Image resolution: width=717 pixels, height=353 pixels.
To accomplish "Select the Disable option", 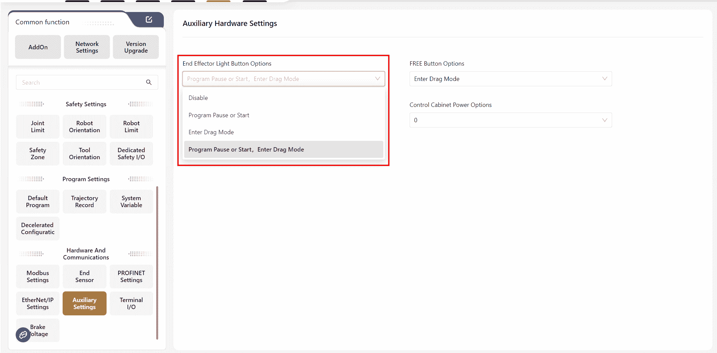I will [x=198, y=98].
